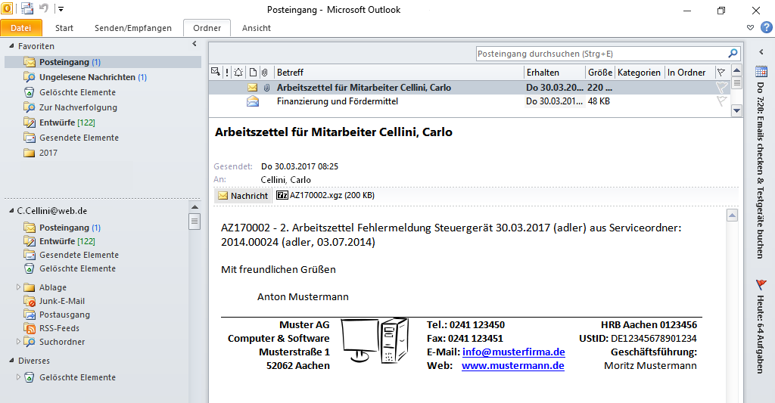This screenshot has width=775, height=403.
Task: Open the info@musterfirma.de email link
Action: (513, 352)
